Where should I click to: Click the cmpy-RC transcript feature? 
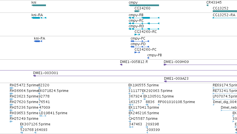[x=144, y=23]
